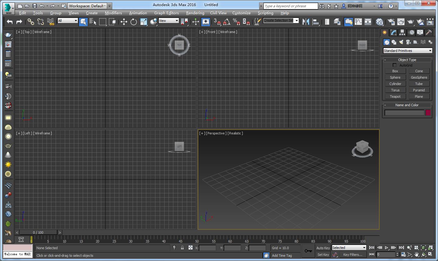Create a Sphere primitive
The width and height of the screenshot is (438, 261).
395,77
